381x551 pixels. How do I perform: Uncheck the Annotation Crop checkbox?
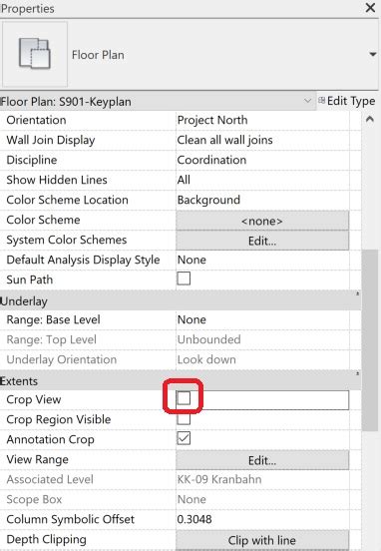(184, 438)
